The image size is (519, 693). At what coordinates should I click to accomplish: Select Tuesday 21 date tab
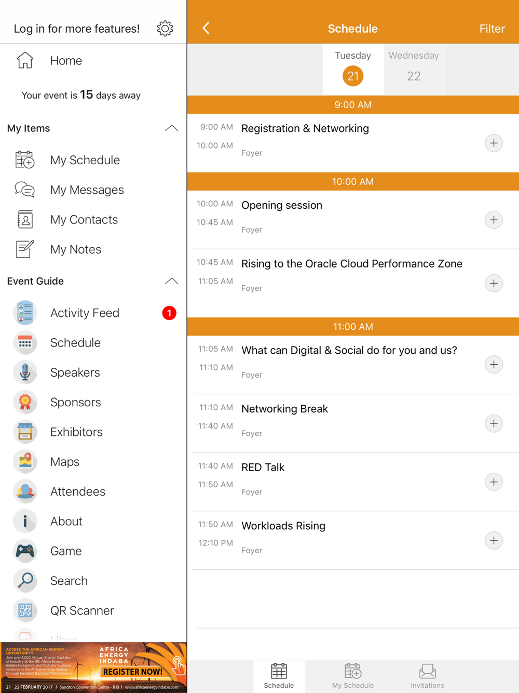353,69
